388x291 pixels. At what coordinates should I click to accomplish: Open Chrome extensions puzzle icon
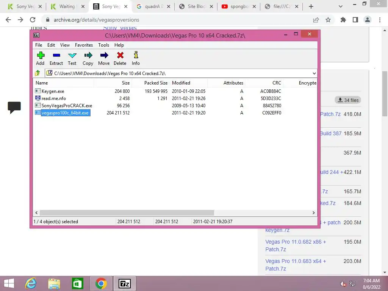click(343, 20)
